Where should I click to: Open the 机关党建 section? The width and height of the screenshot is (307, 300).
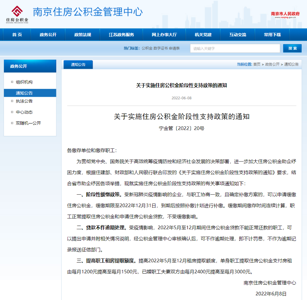click(x=203, y=35)
